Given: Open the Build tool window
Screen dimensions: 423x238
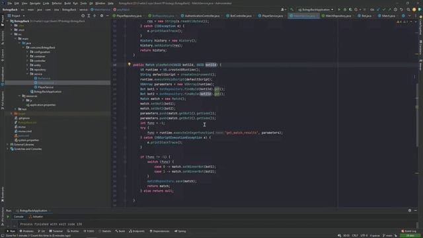Looking at the screenshot, I should tap(120, 231).
